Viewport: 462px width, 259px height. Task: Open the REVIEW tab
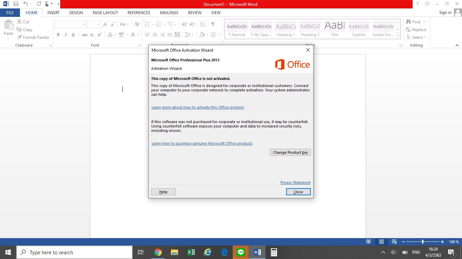point(195,12)
